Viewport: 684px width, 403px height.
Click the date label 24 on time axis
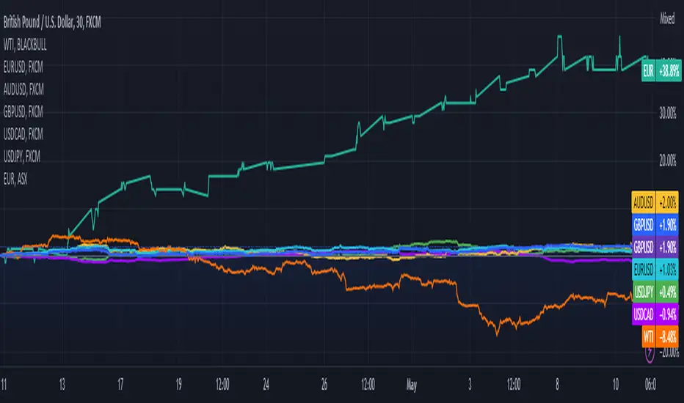point(266,385)
